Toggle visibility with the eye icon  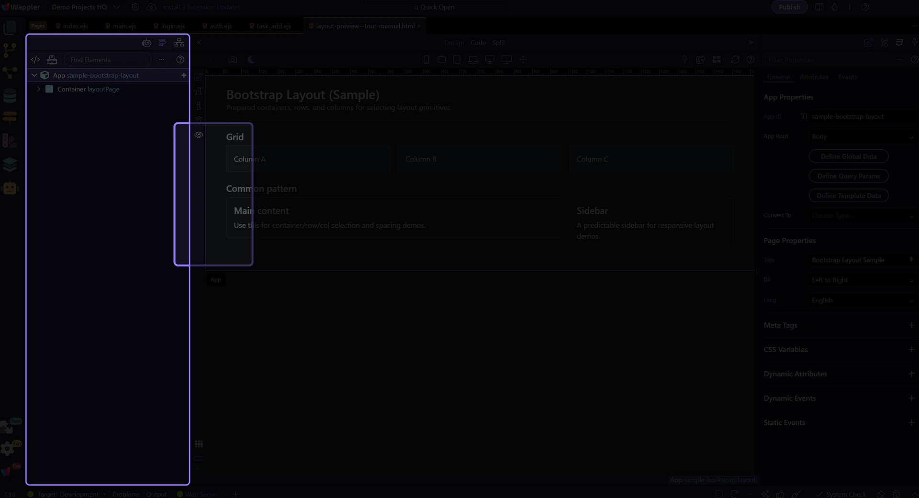tap(199, 135)
